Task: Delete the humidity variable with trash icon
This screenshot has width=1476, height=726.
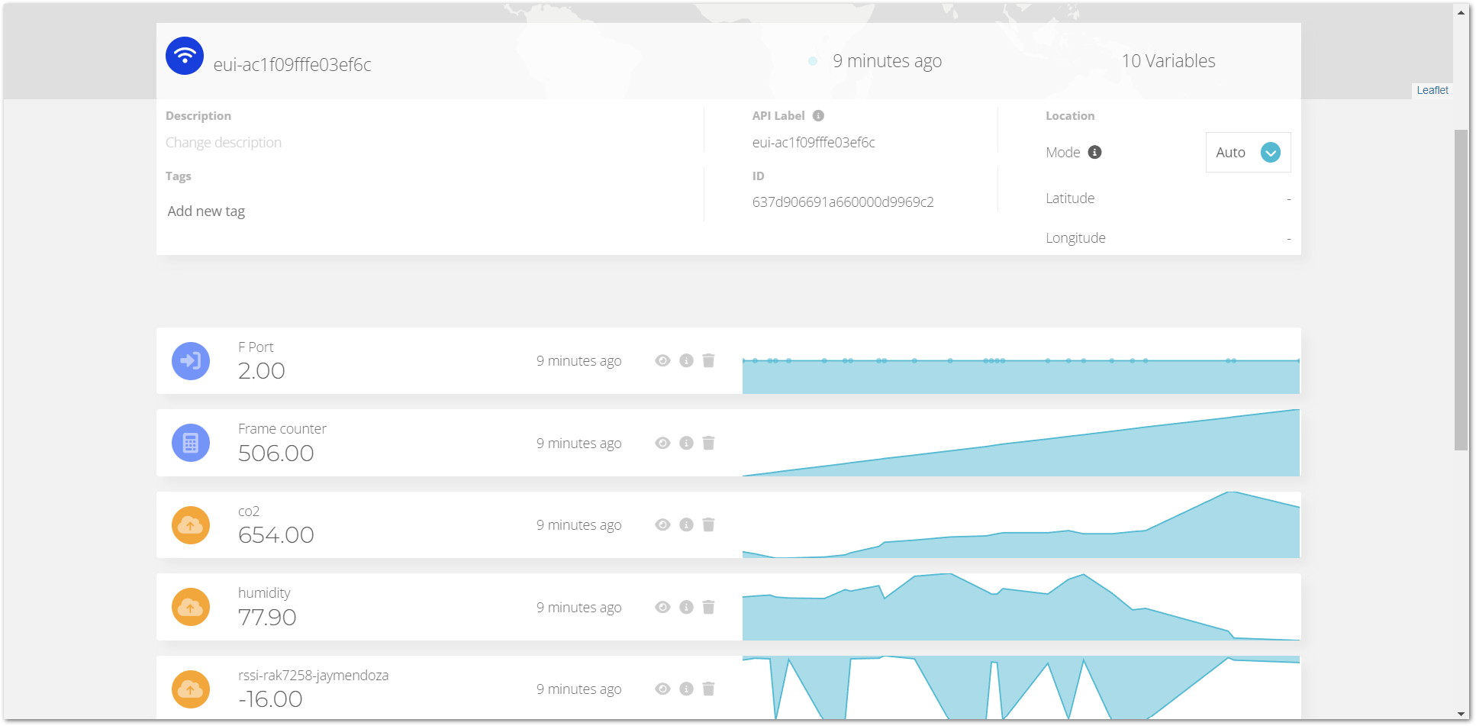Action: 708,607
